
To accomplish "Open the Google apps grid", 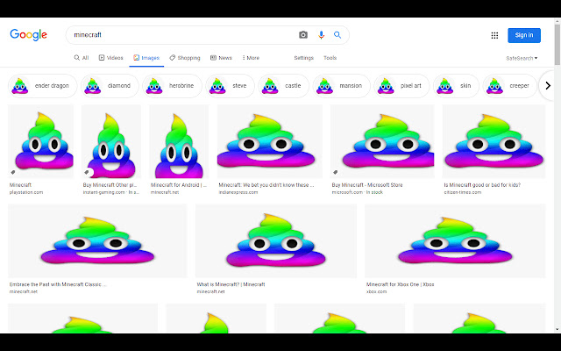I will 494,35.
